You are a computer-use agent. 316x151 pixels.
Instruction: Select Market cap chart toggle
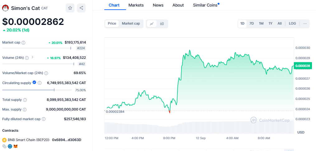(131, 24)
